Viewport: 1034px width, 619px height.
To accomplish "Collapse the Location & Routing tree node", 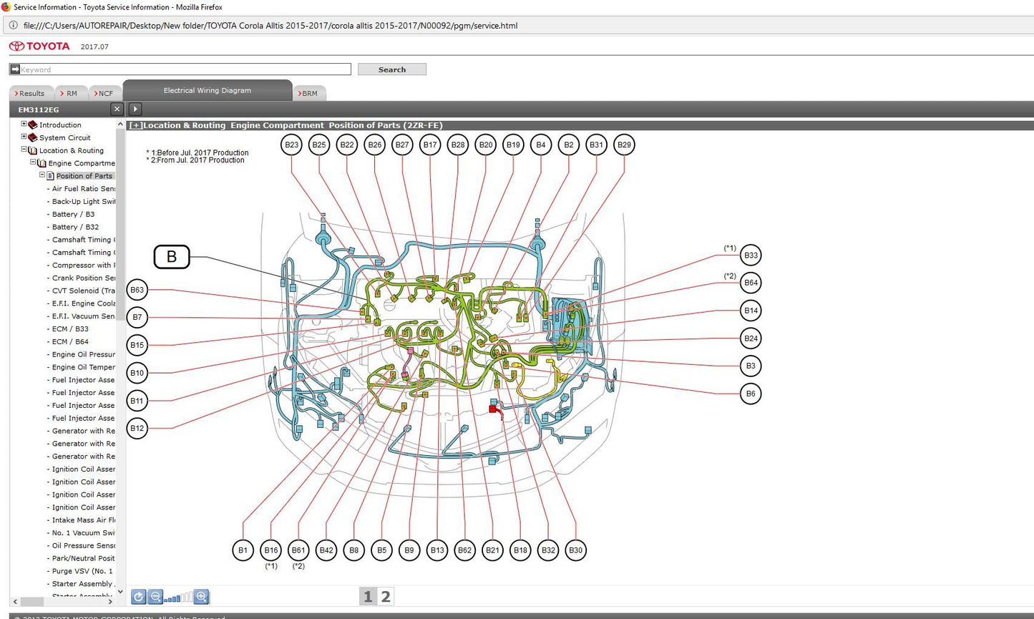I will click(x=24, y=150).
